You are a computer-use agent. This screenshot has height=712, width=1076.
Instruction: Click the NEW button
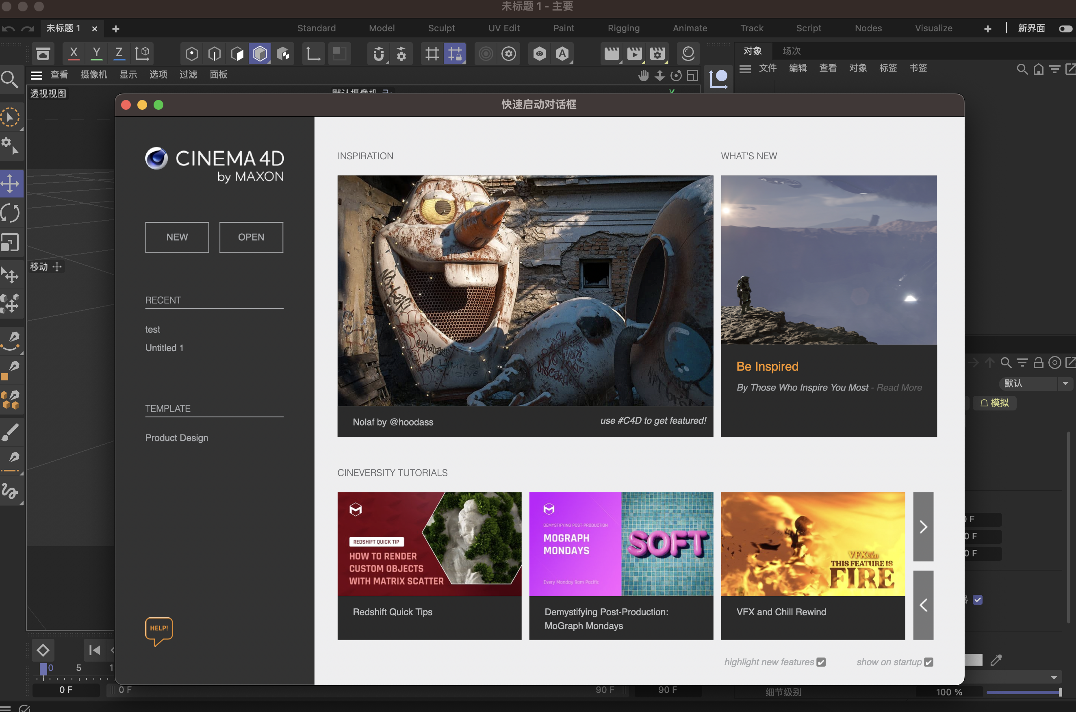coord(177,237)
